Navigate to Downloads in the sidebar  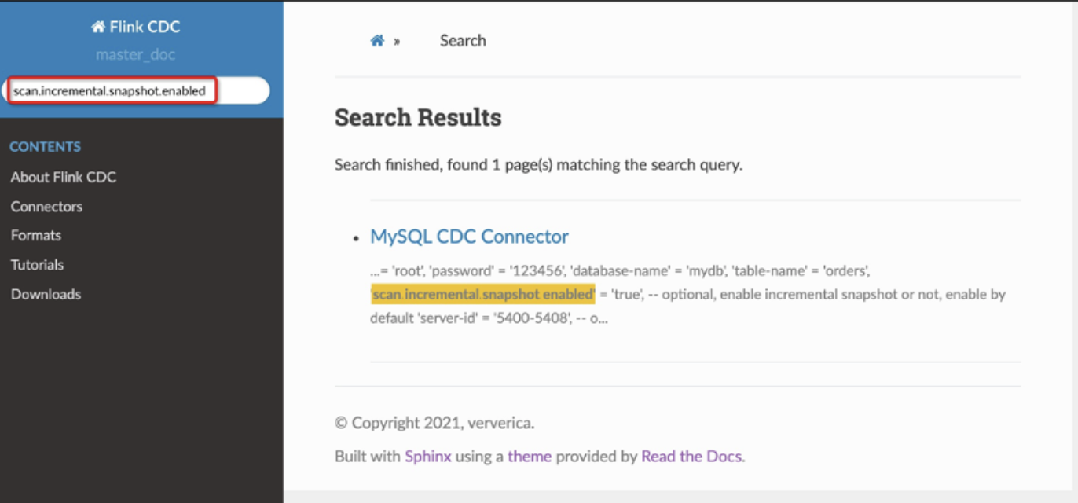click(46, 295)
